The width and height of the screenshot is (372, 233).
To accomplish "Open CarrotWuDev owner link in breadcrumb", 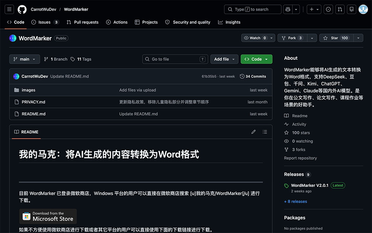I will tap(44, 9).
